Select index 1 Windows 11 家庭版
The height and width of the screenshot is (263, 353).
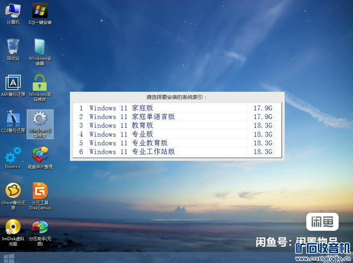(x=177, y=108)
